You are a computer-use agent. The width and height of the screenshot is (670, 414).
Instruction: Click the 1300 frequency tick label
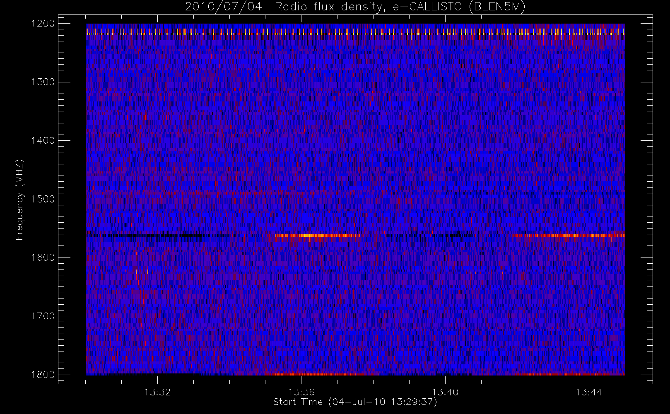click(43, 82)
